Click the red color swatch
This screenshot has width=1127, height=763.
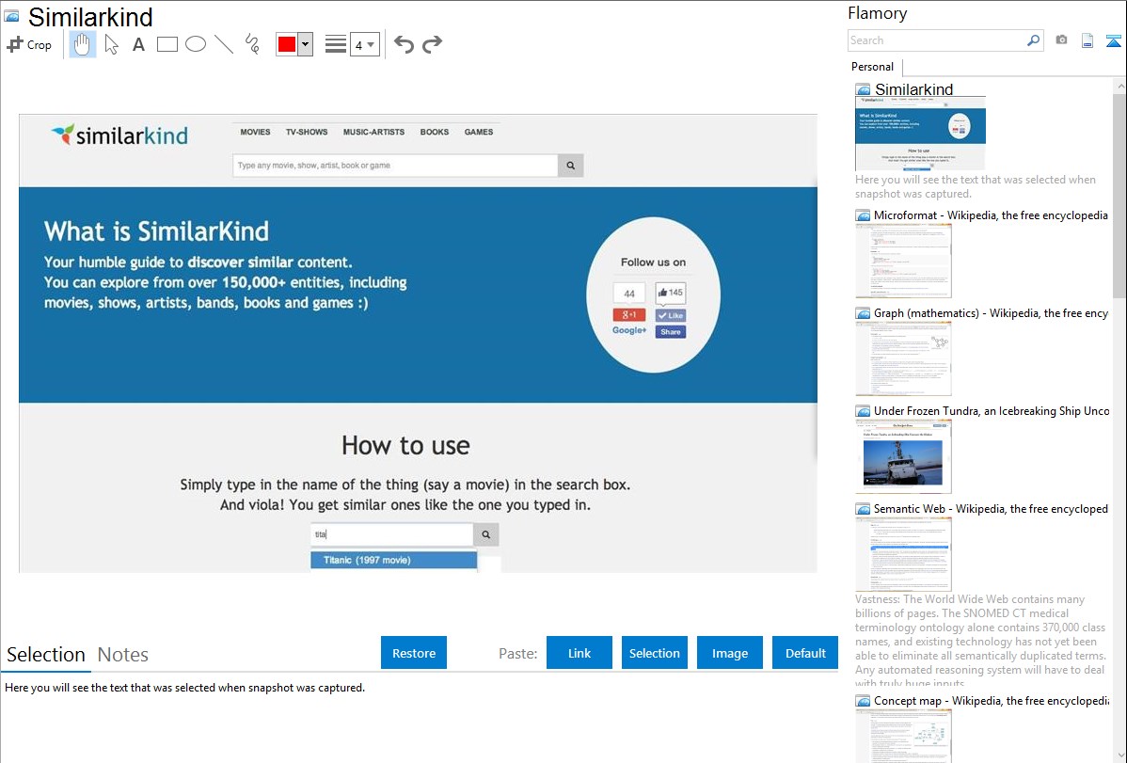[287, 44]
